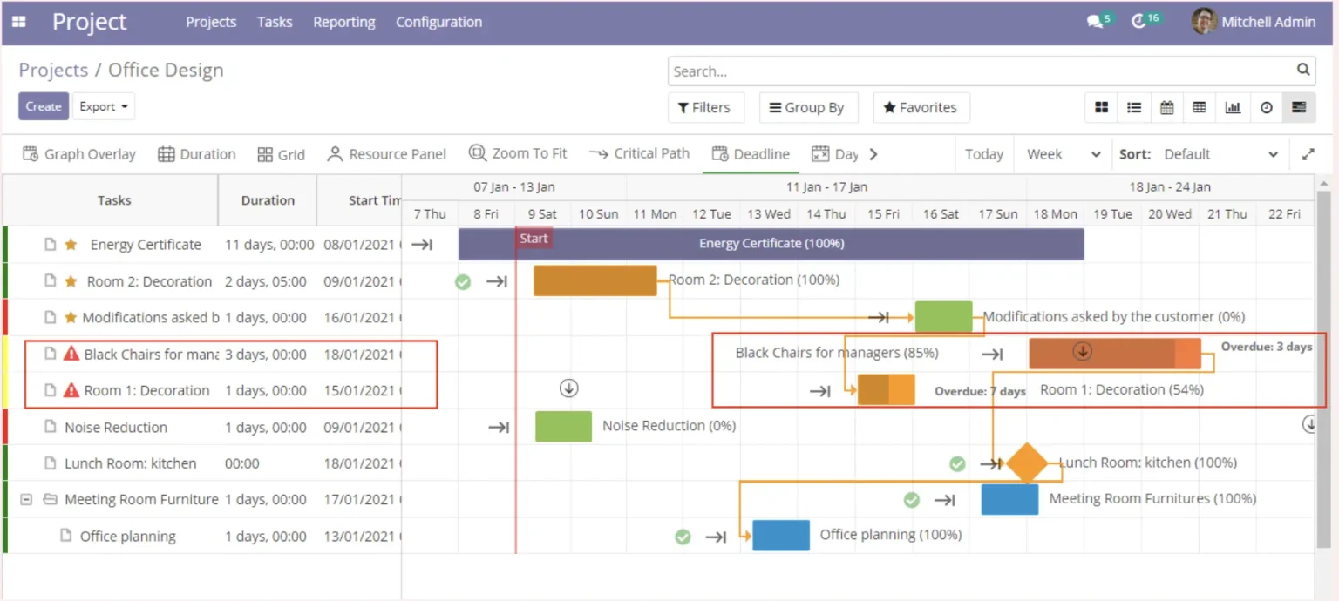Click the Create button

44,106
